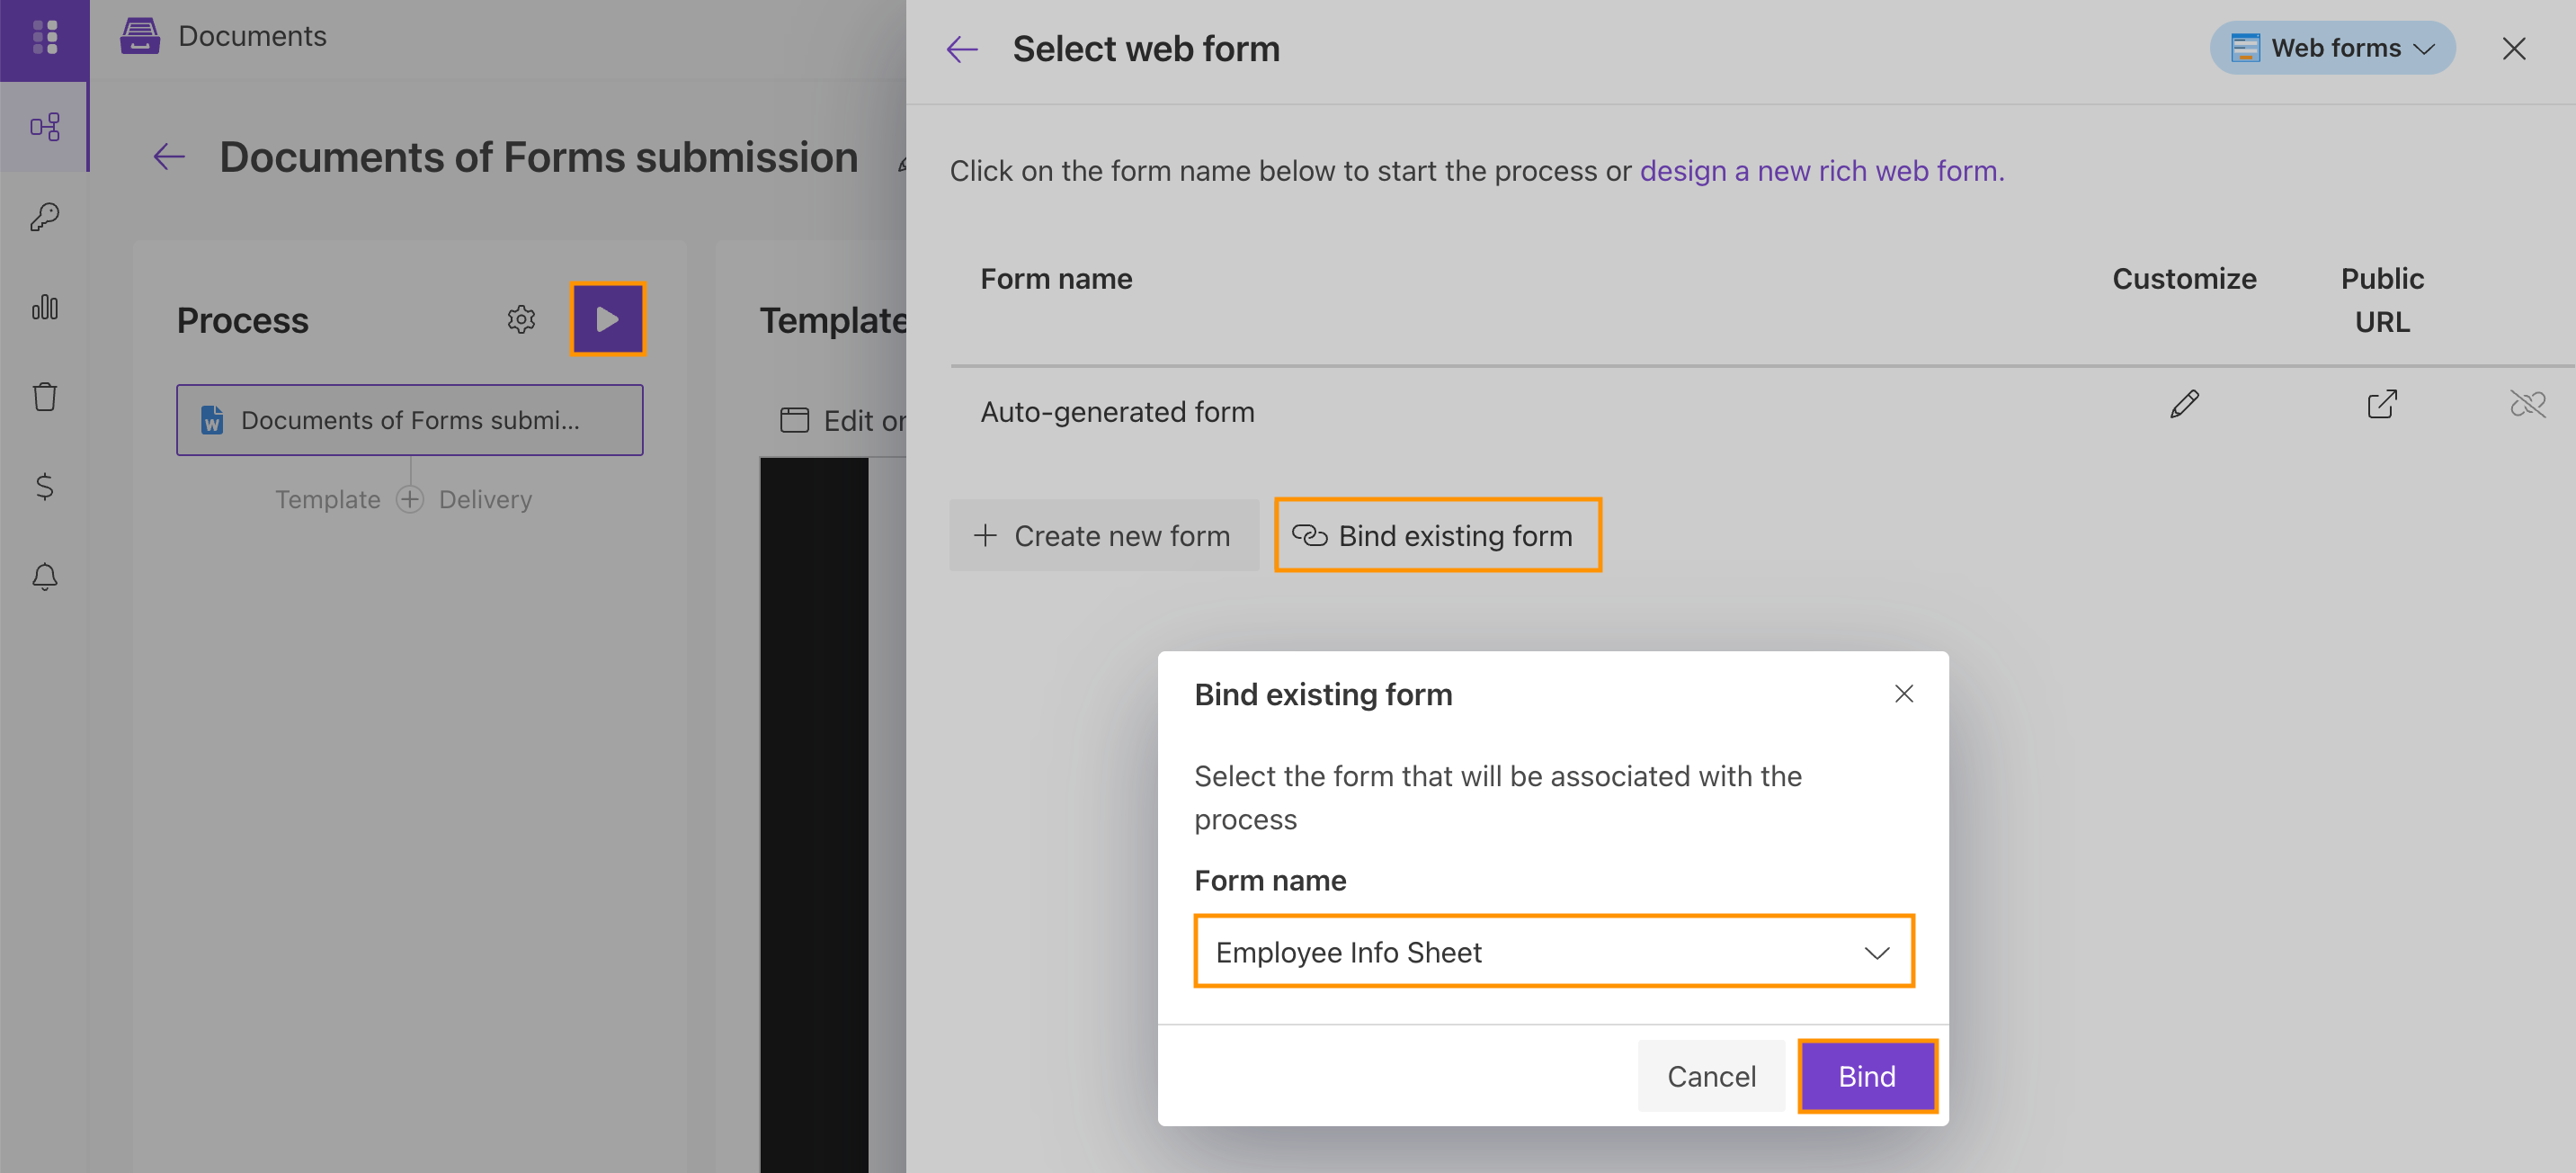Image resolution: width=2576 pixels, height=1173 pixels.
Task: Start process with Auto-generated form
Action: [x=1117, y=412]
